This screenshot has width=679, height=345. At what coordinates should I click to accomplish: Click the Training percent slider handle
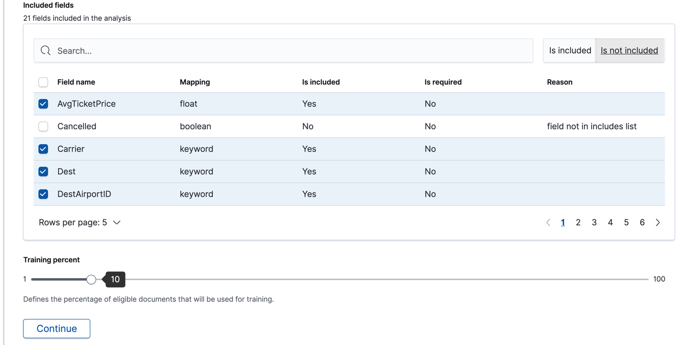(x=91, y=279)
